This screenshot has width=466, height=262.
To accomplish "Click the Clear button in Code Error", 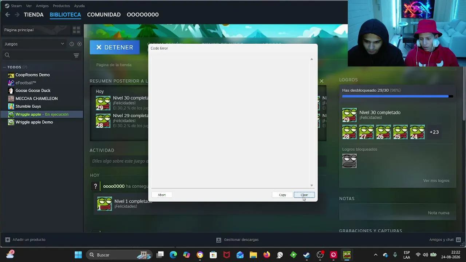I will pos(304,195).
